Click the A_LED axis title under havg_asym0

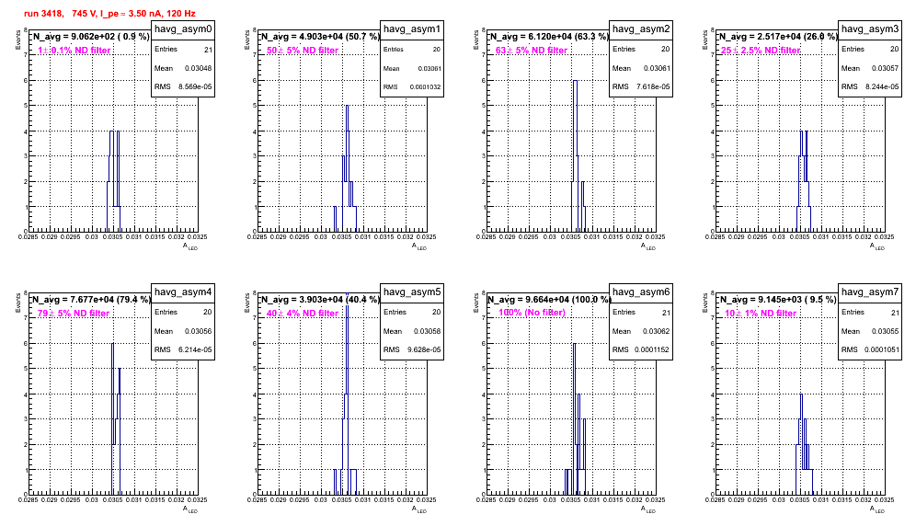[x=190, y=246]
